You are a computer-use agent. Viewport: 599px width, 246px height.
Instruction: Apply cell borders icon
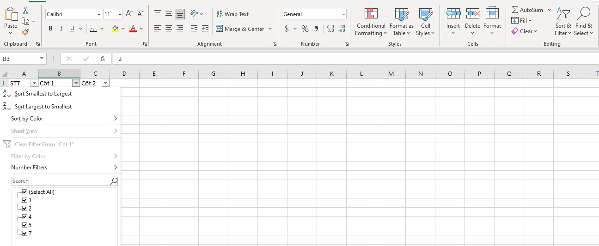[x=94, y=29]
